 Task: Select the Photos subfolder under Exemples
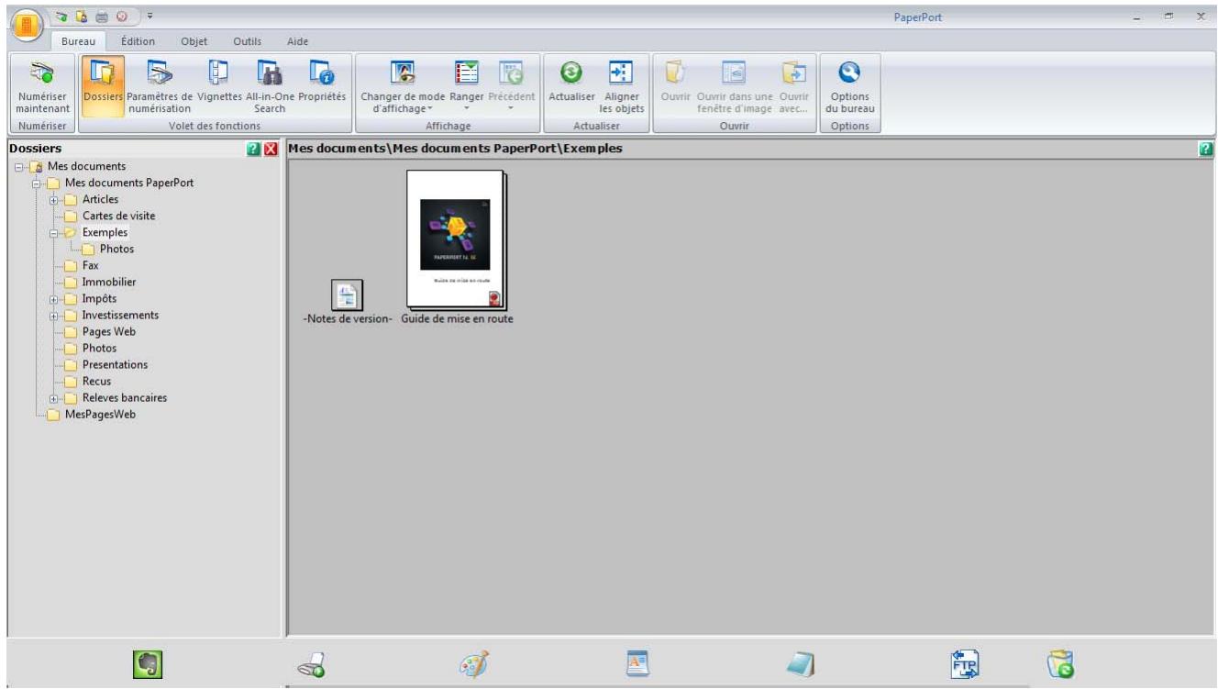pyautogui.click(x=116, y=249)
